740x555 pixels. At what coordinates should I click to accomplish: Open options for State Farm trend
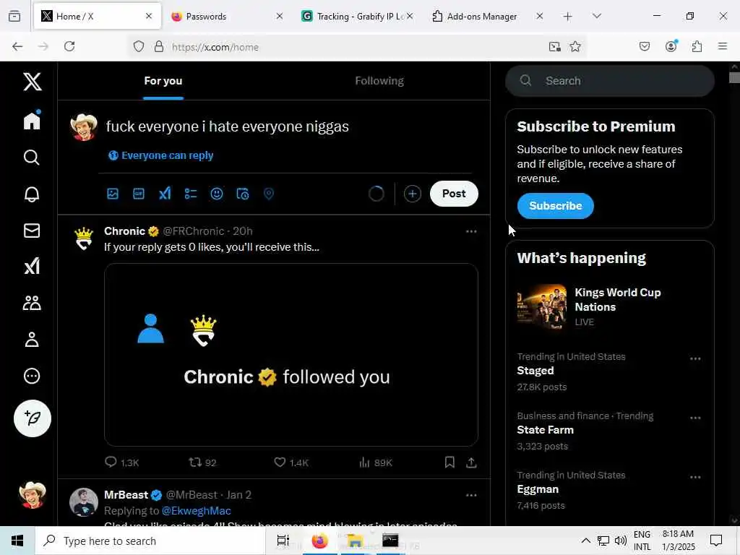pyautogui.click(x=695, y=418)
